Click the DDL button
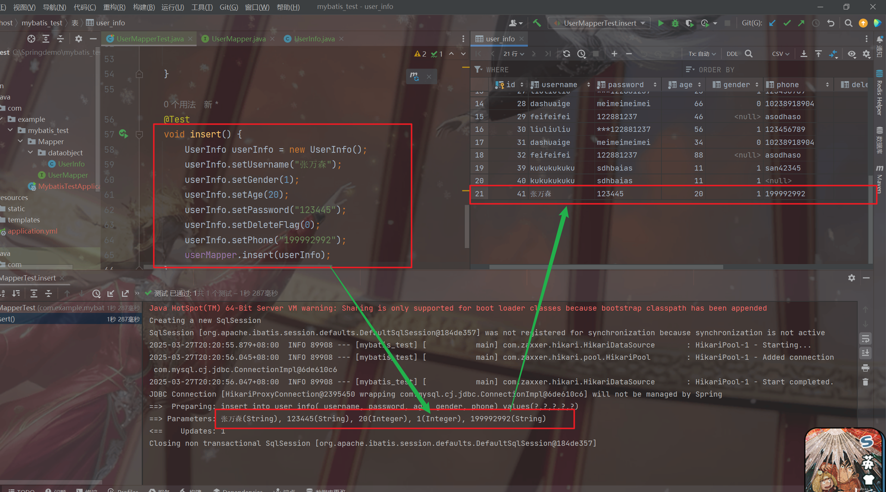 tap(732, 54)
